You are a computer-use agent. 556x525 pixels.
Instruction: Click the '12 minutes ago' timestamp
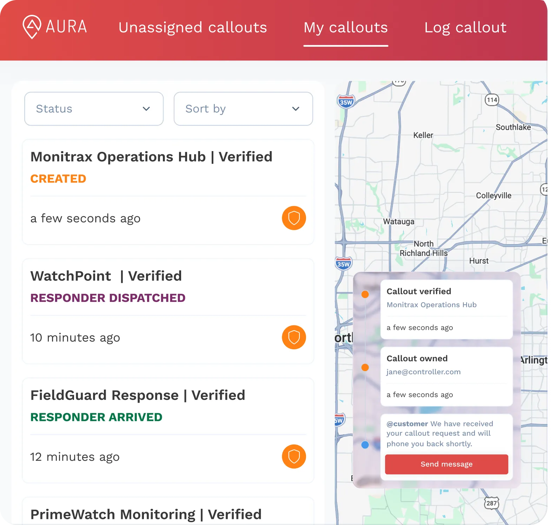coord(75,457)
